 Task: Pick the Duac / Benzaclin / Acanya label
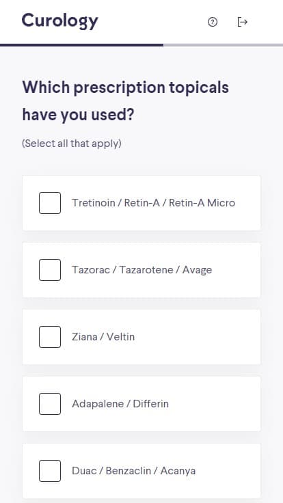[134, 471]
